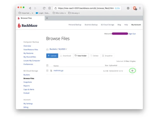Screen dimensions: 159x119
Task: Open Reports in the sidebar
Action: pos(27,86)
